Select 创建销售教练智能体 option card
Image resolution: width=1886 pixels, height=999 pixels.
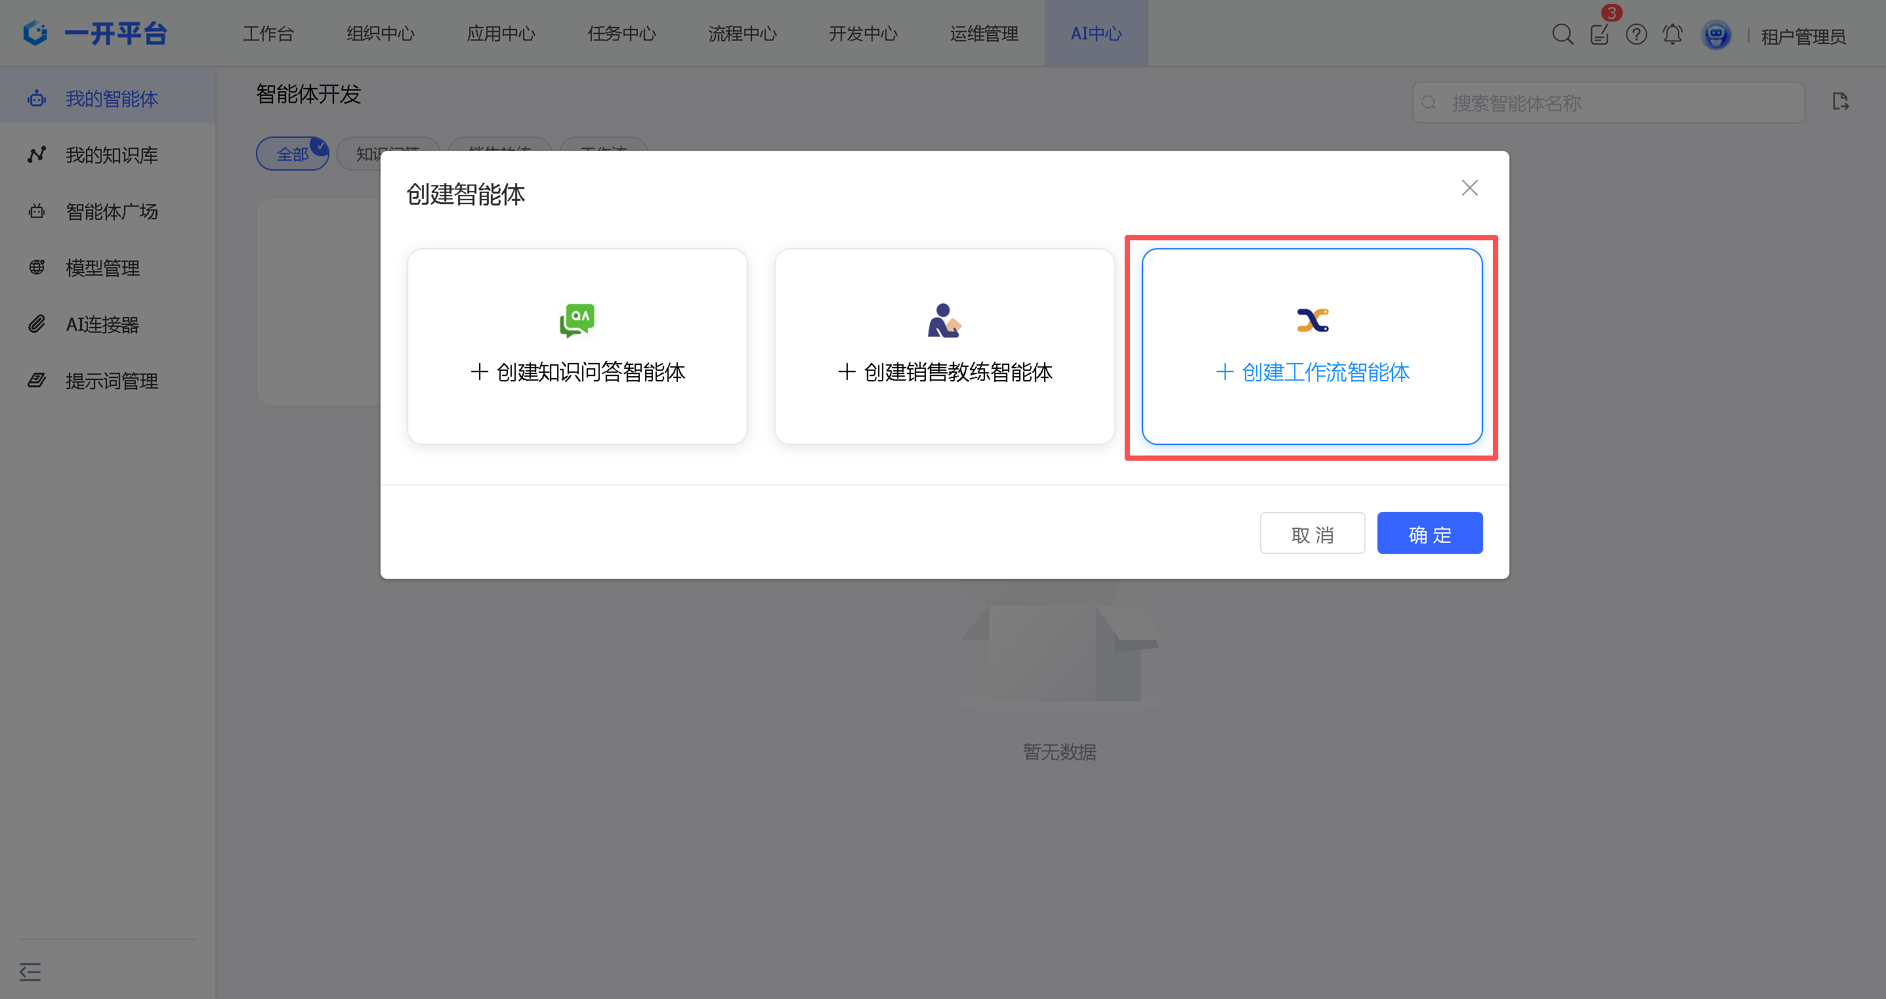coord(944,346)
